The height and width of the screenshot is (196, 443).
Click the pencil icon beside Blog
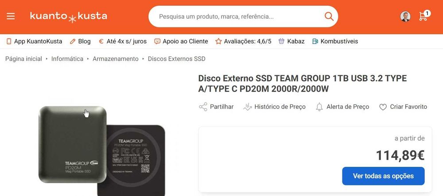(73, 42)
